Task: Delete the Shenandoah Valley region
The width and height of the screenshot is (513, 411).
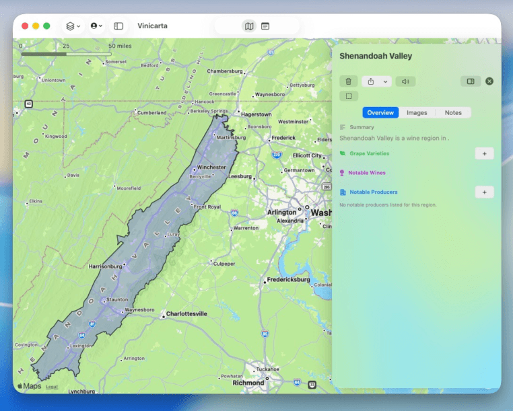Action: (x=349, y=81)
